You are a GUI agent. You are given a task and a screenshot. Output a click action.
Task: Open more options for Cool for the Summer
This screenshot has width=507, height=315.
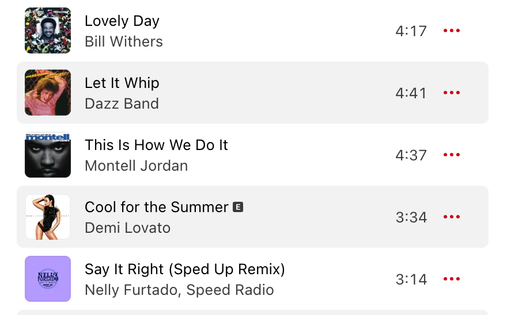[452, 217]
